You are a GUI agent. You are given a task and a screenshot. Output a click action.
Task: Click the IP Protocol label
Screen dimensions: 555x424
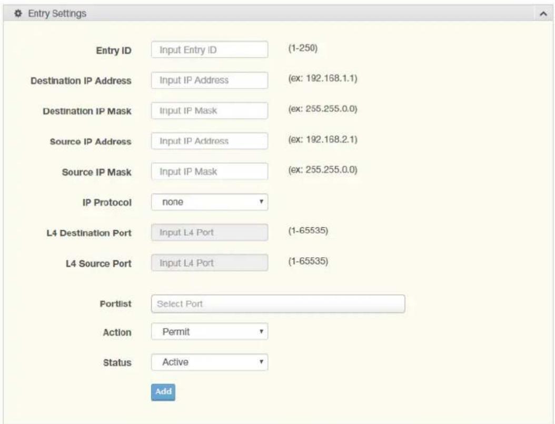pyautogui.click(x=107, y=203)
